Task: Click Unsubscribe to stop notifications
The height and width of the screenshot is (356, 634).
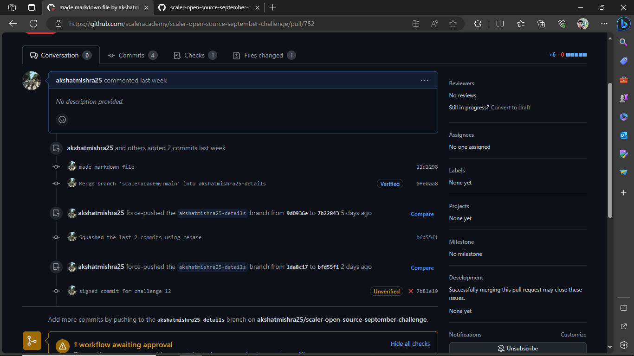Action: [x=517, y=348]
